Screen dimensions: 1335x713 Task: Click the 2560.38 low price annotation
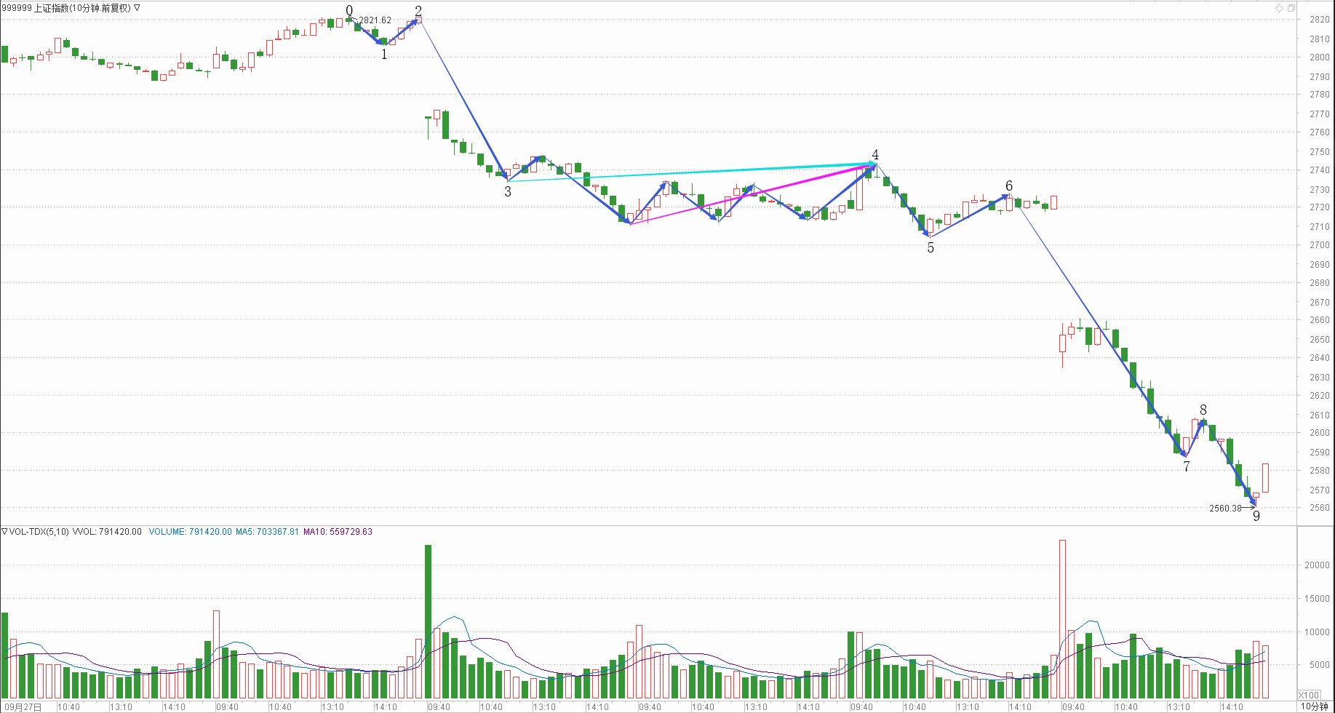[1225, 509]
